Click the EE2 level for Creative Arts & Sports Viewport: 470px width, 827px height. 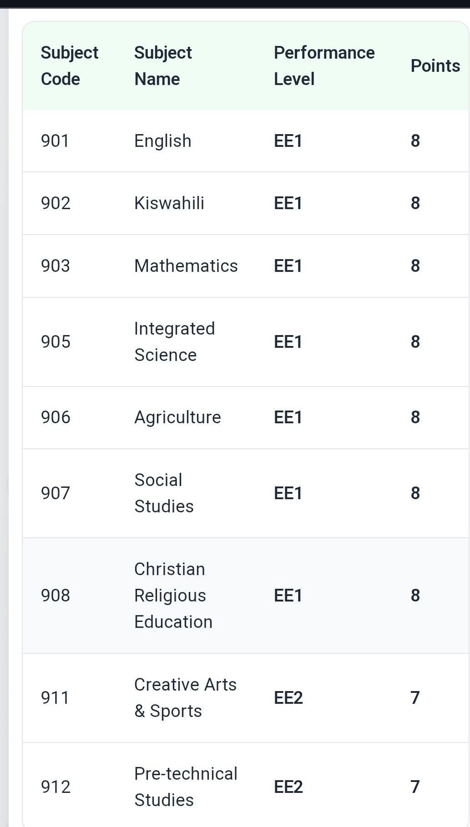288,698
